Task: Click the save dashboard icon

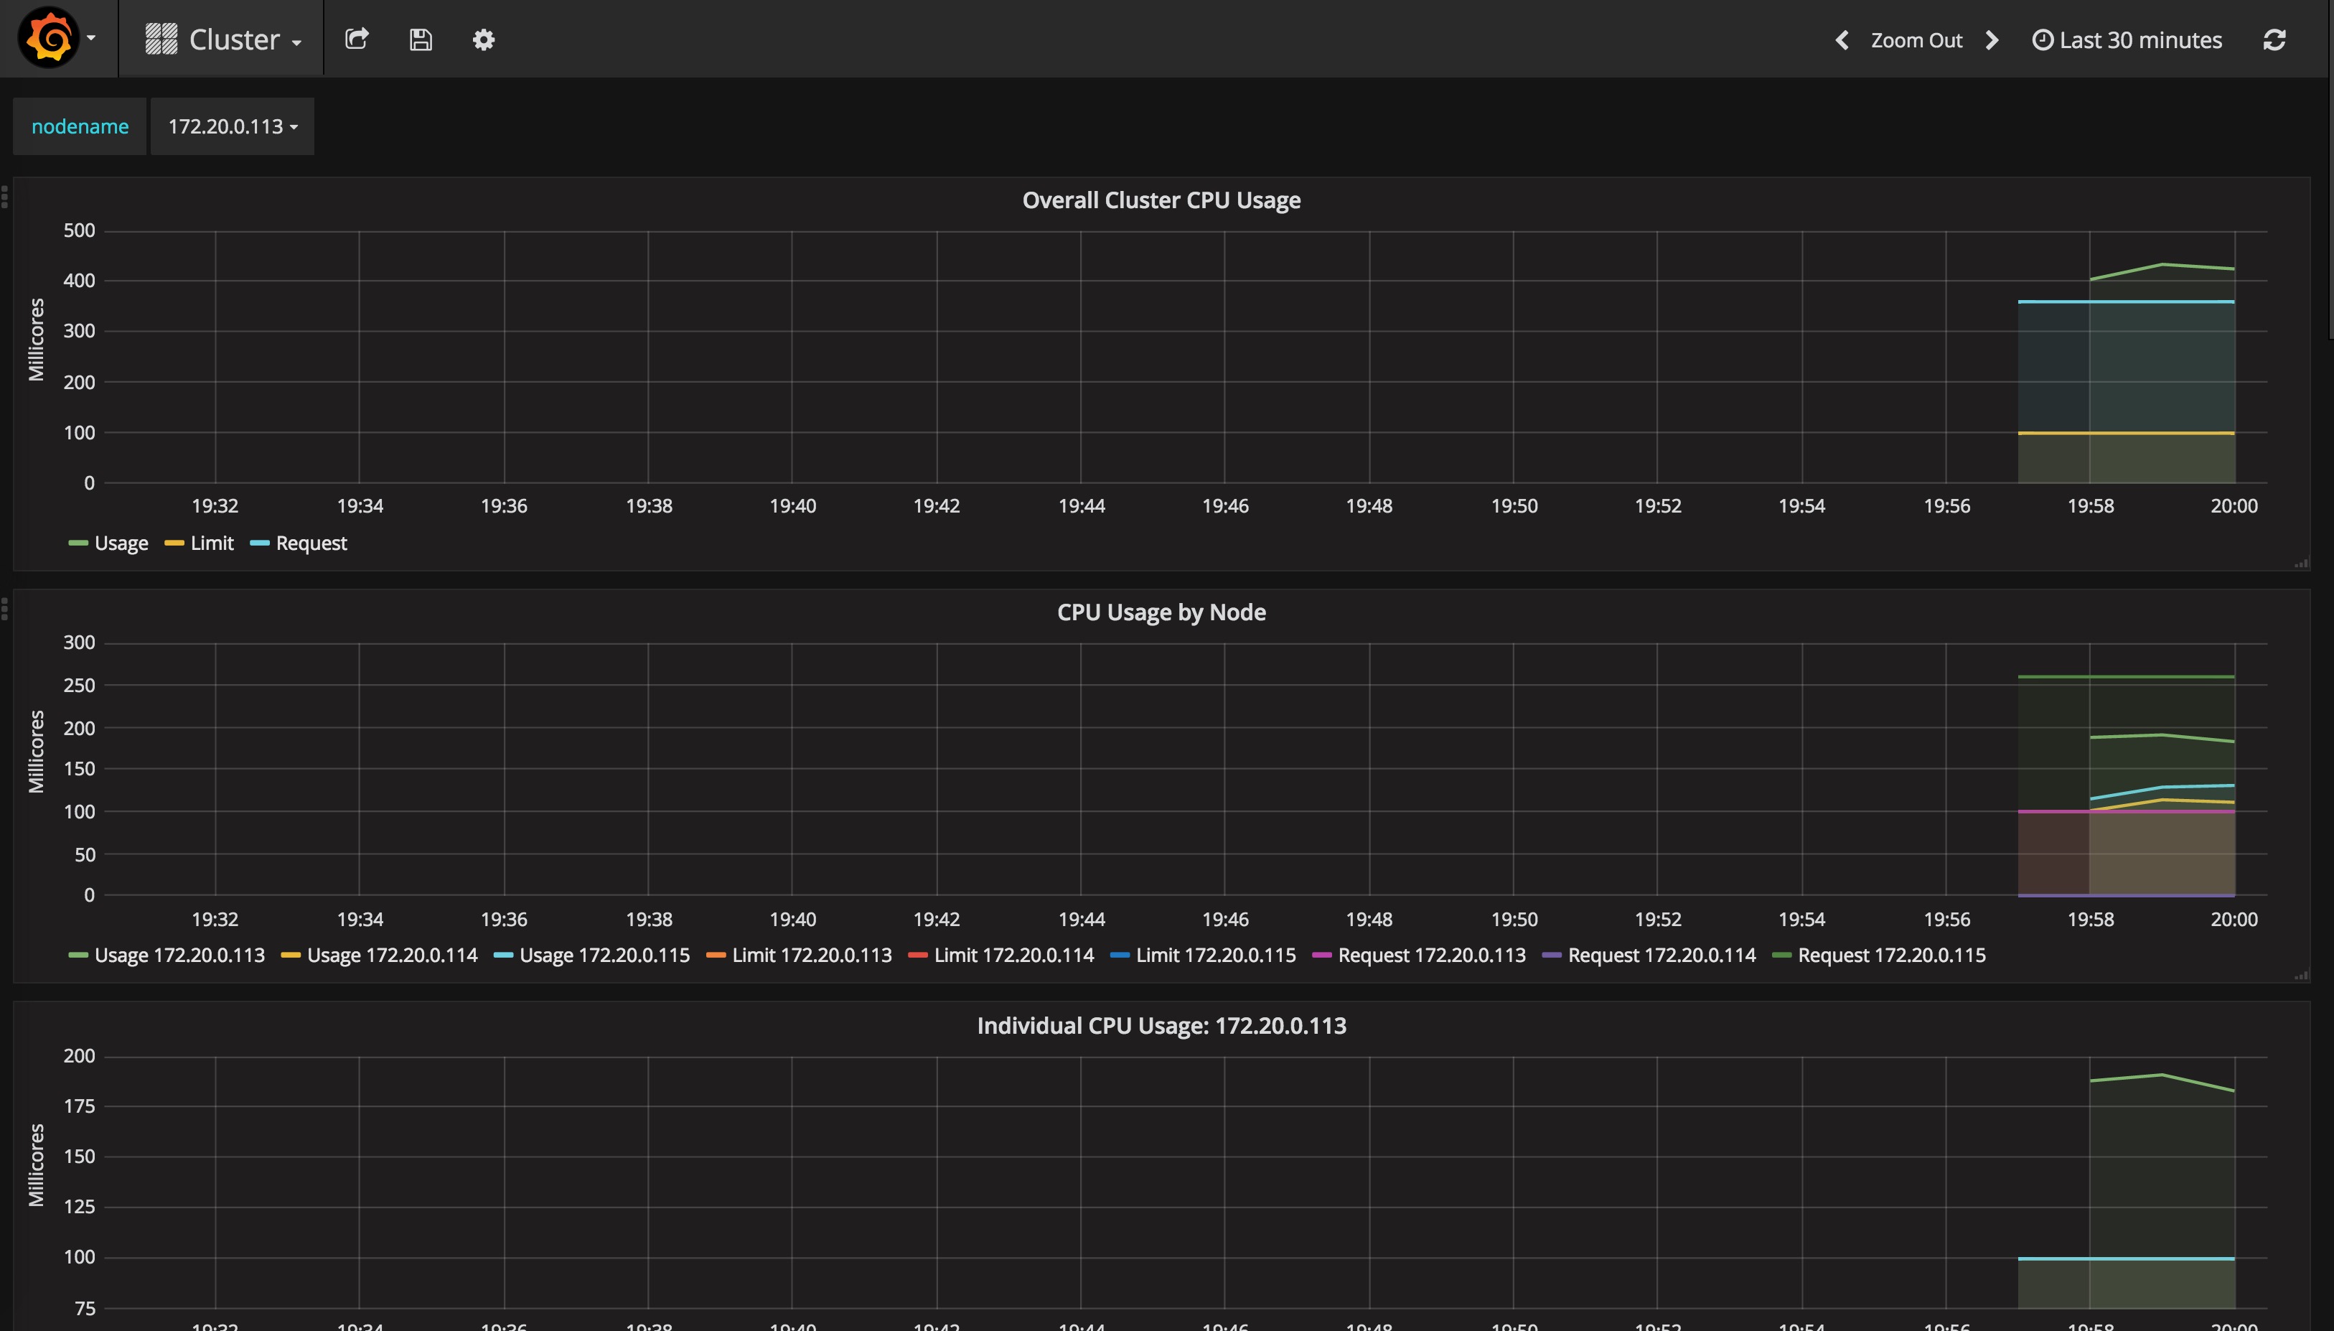Action: click(419, 39)
